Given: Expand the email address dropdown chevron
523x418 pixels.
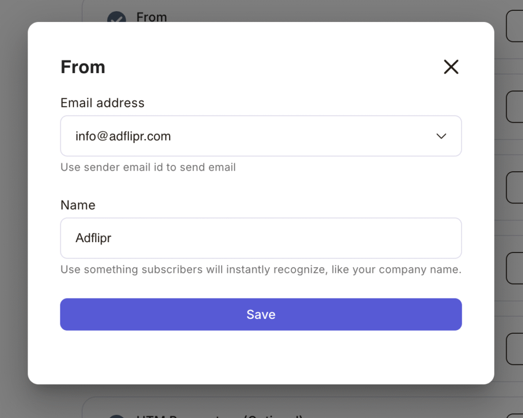Looking at the screenshot, I should click(441, 136).
